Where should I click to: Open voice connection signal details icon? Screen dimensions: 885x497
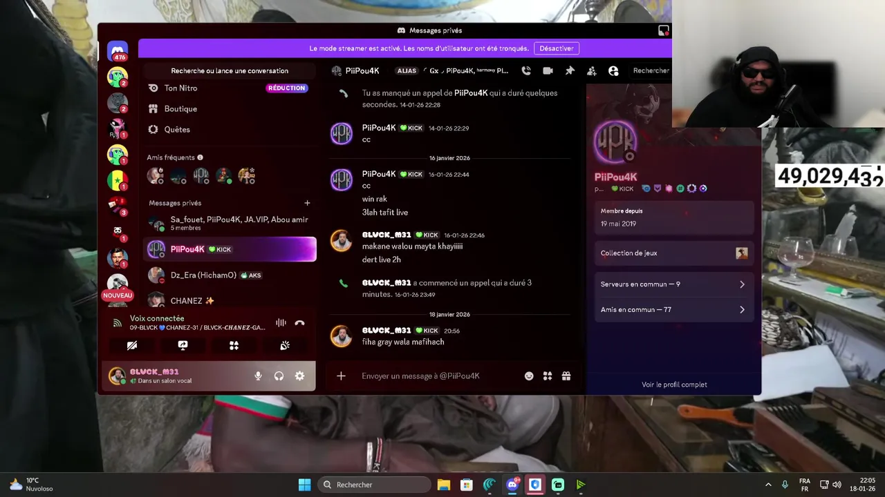(x=118, y=323)
